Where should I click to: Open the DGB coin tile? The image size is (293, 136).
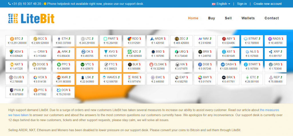click(205, 66)
